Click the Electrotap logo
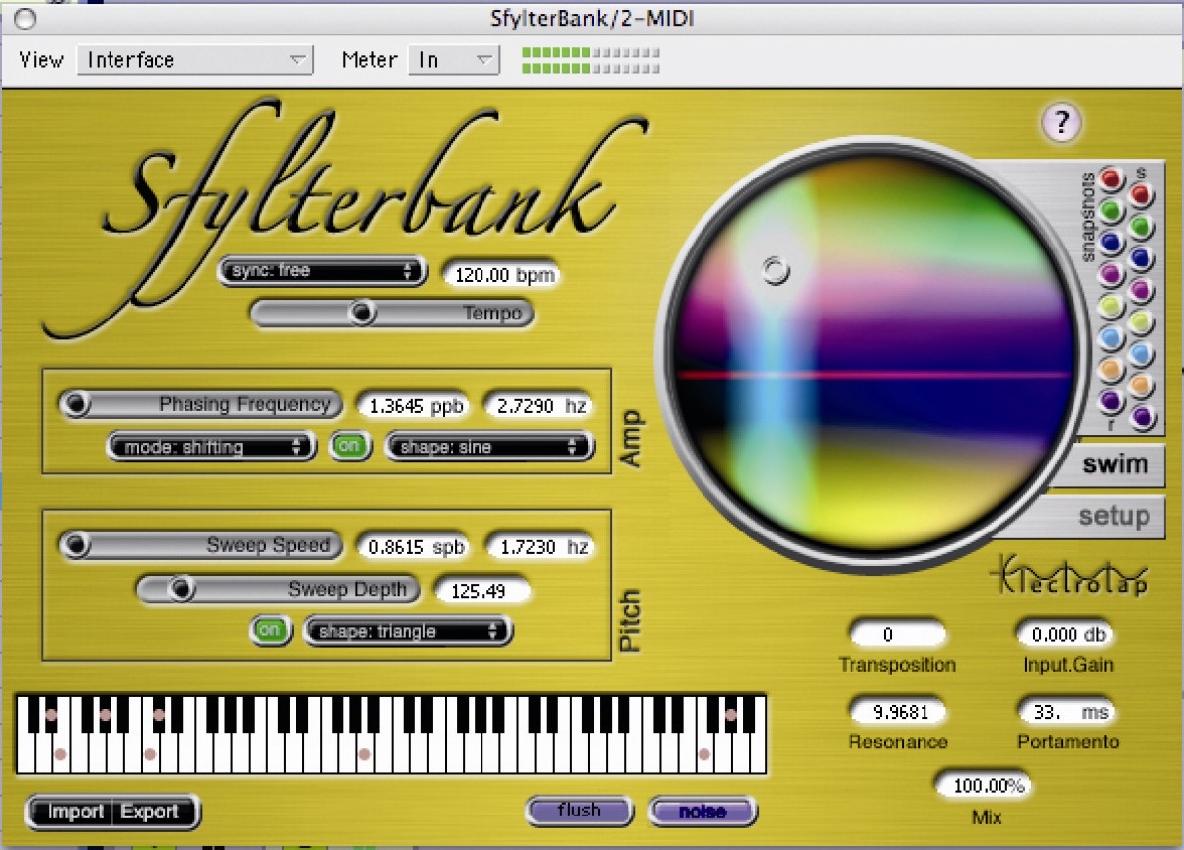This screenshot has height=850, width=1184. click(1069, 578)
